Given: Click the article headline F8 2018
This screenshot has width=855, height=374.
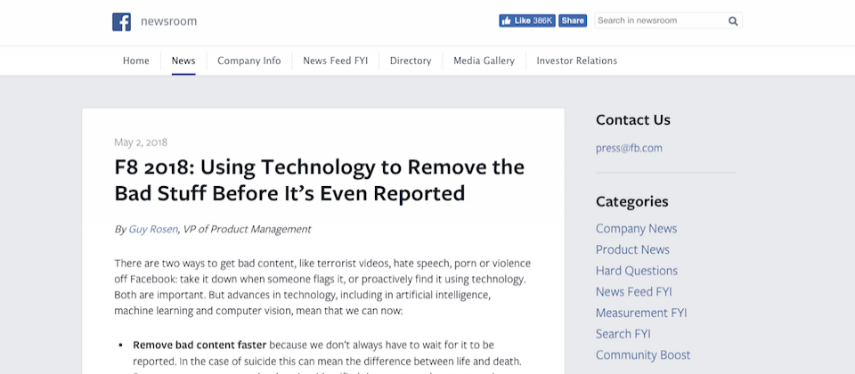Looking at the screenshot, I should pos(319,180).
